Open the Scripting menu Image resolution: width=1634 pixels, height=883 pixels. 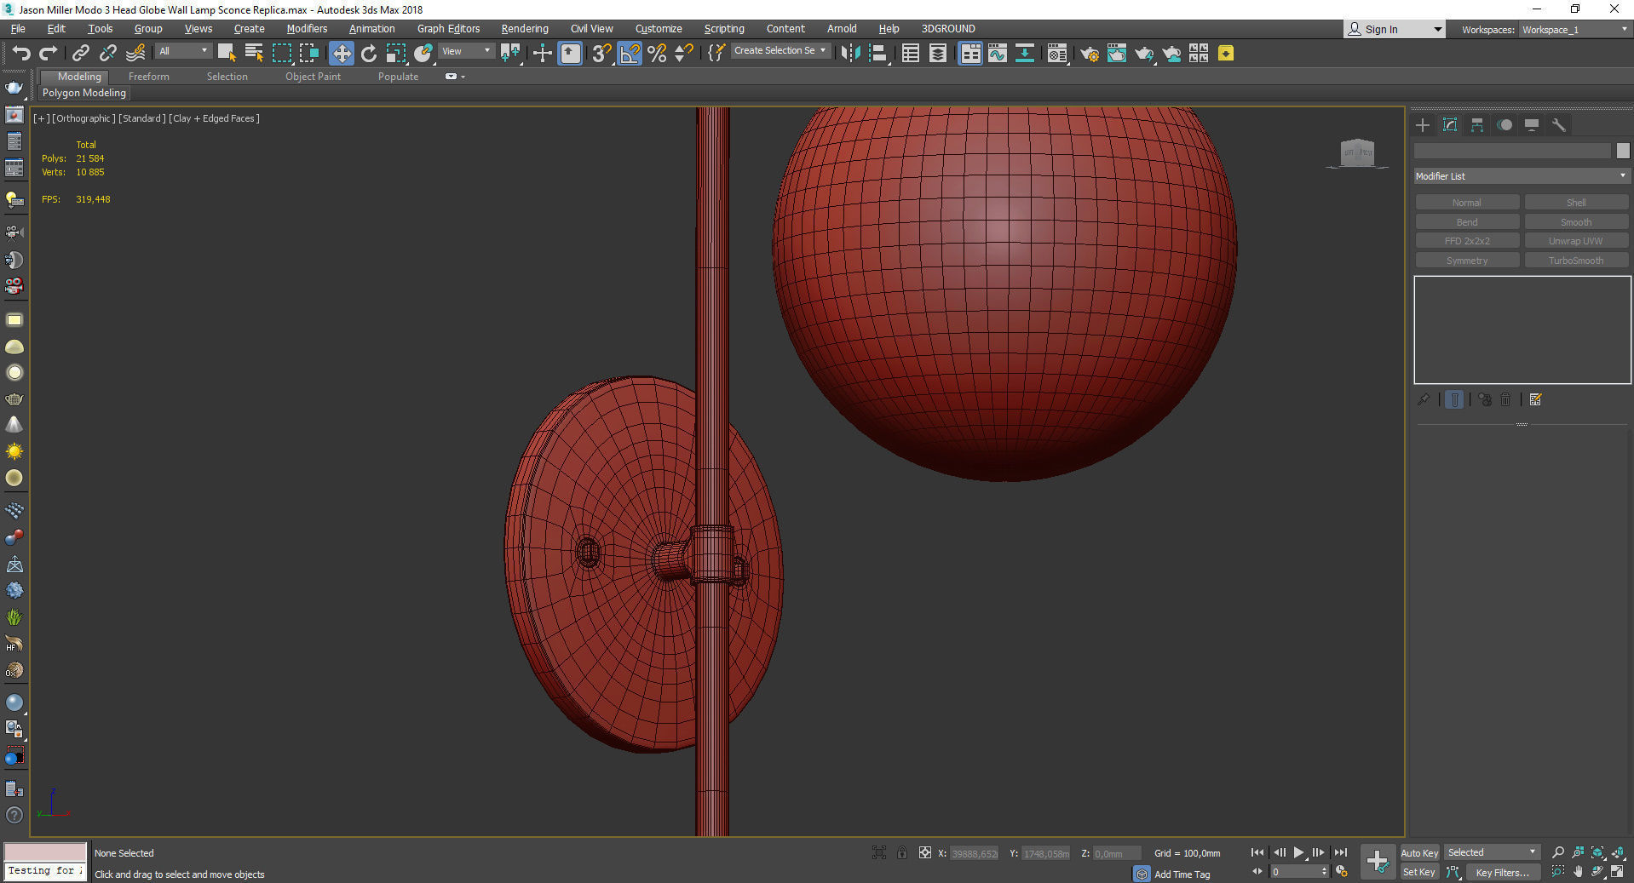[724, 29]
